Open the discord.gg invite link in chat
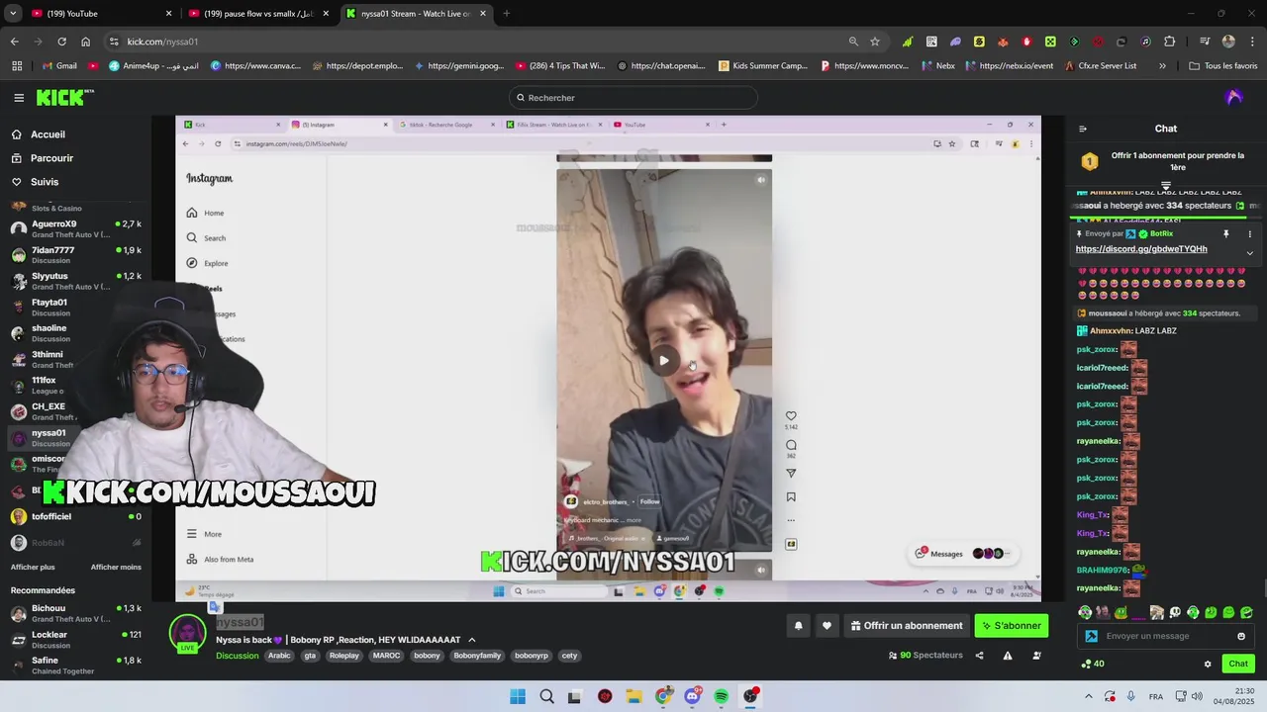This screenshot has width=1267, height=712. coord(1141,249)
